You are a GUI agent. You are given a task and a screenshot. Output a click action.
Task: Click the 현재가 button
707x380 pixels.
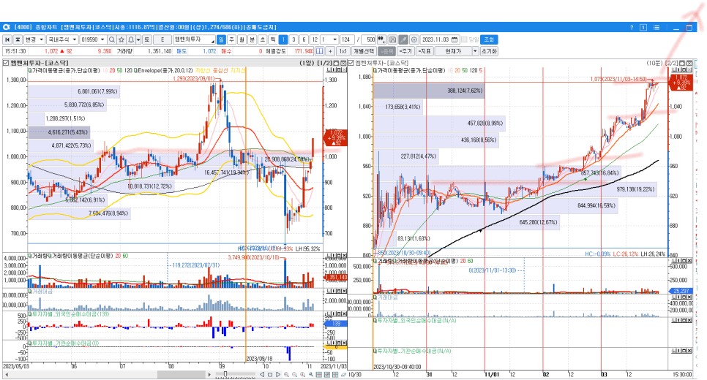pos(453,51)
